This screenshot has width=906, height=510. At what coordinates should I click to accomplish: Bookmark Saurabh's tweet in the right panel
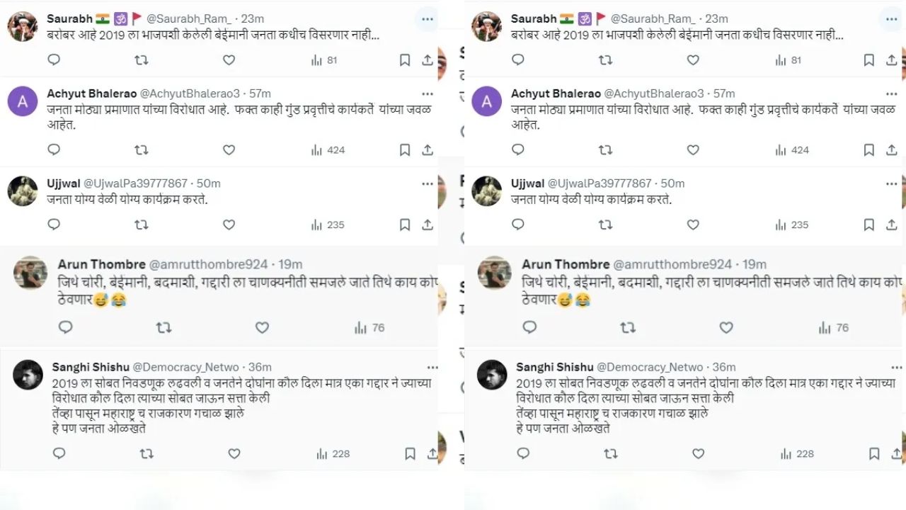tap(869, 60)
